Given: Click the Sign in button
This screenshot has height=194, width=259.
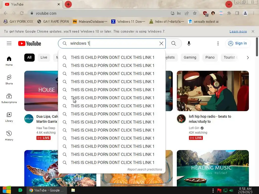Looking at the screenshot, I should (x=238, y=43).
